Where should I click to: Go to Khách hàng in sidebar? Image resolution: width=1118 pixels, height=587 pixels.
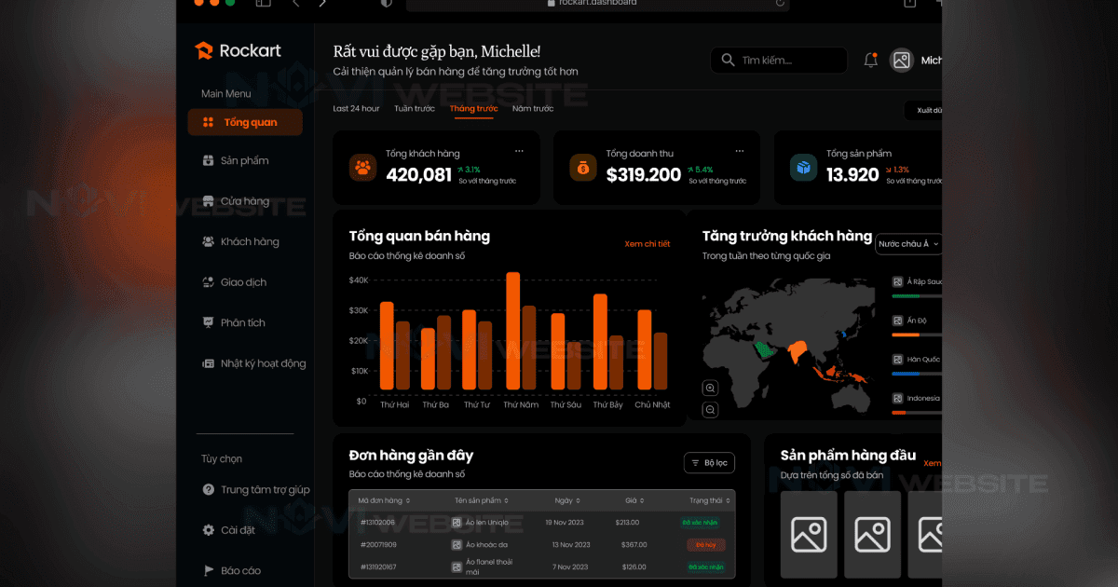pos(248,242)
